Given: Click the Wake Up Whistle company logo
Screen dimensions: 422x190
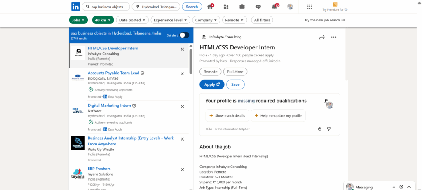Looking at the screenshot, I should [78, 143].
